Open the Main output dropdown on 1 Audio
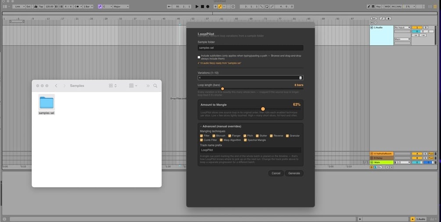This screenshot has width=441, height=222. coord(402,39)
